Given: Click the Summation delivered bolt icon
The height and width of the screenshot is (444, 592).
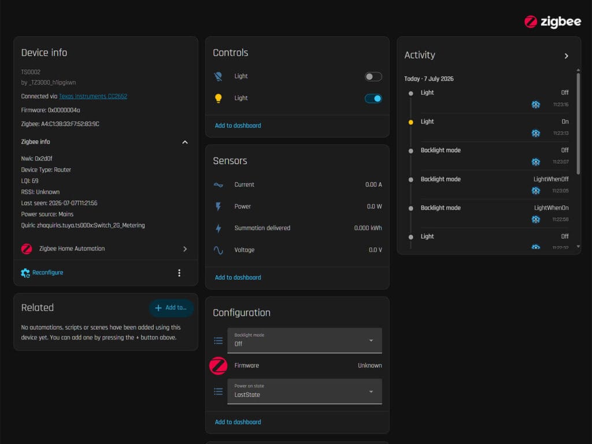Looking at the screenshot, I should pyautogui.click(x=218, y=228).
